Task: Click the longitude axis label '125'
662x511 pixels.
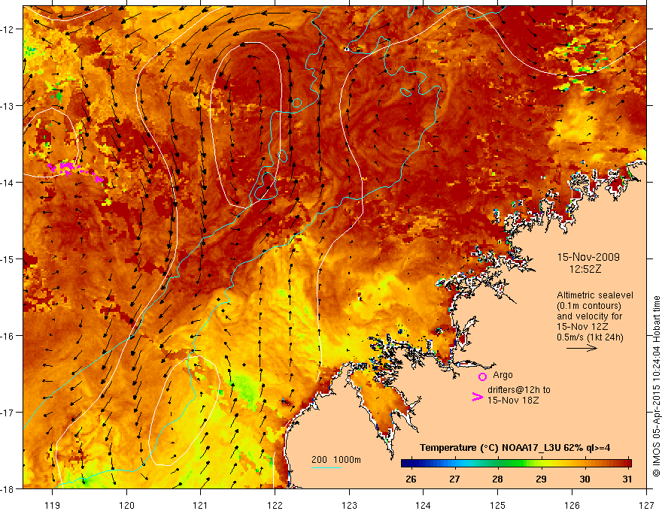Action: tap(498, 505)
